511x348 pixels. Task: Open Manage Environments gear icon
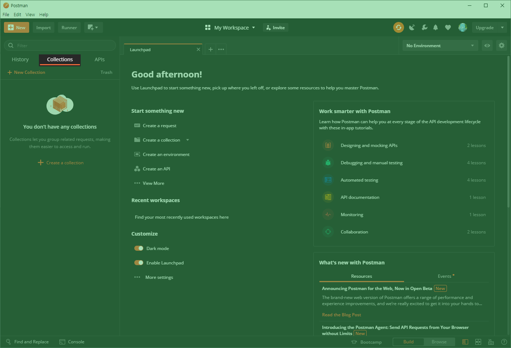(x=502, y=46)
